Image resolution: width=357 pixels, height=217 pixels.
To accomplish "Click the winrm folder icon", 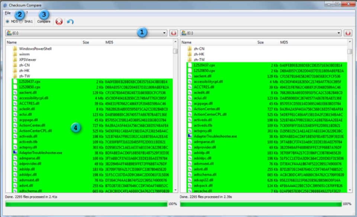I will 15,54.
